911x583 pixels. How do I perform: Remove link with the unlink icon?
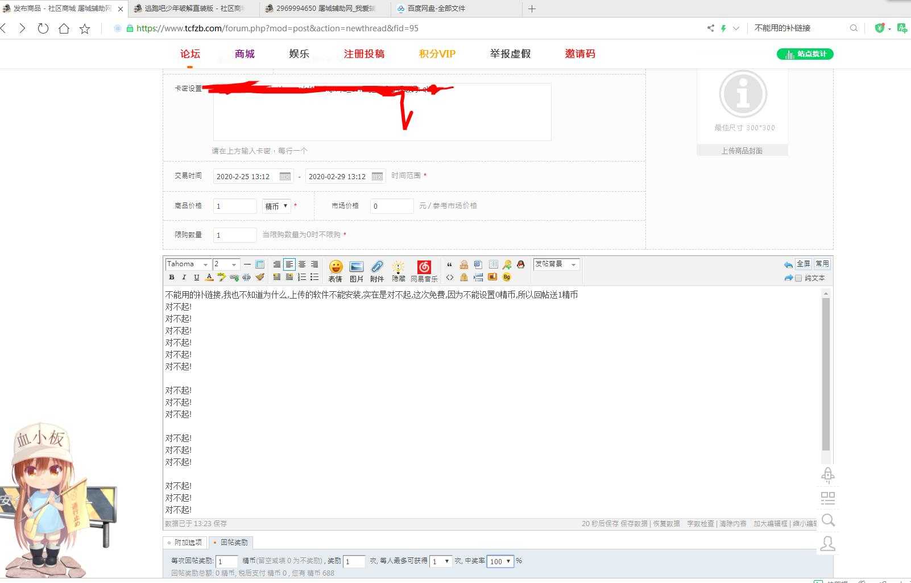pos(246,277)
